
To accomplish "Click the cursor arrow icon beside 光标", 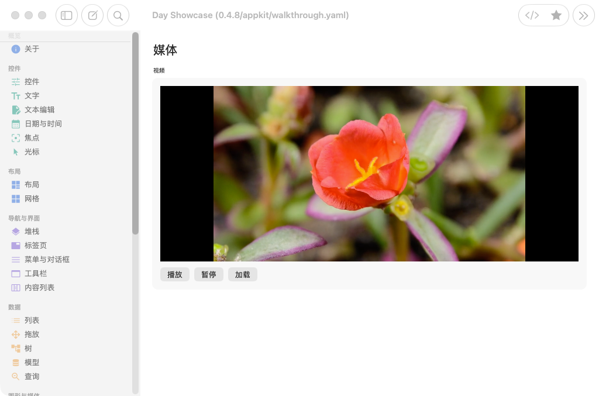I will click(16, 152).
